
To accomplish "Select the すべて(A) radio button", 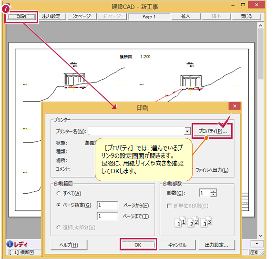I will click(59, 193).
